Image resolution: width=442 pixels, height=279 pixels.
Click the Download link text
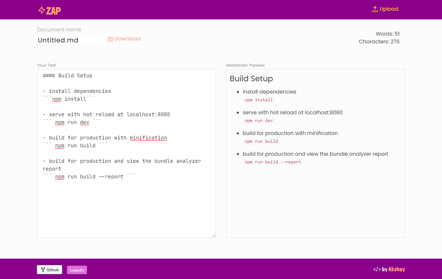point(127,39)
